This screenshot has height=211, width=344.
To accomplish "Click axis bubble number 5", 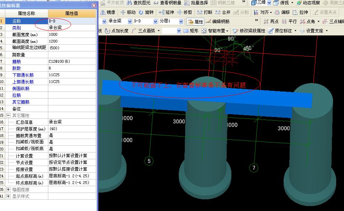I will coord(149,161).
